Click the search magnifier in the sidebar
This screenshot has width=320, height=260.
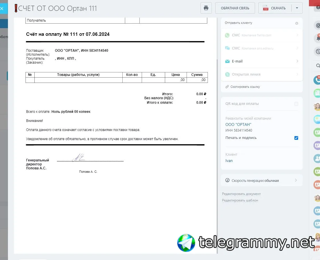click(318, 66)
